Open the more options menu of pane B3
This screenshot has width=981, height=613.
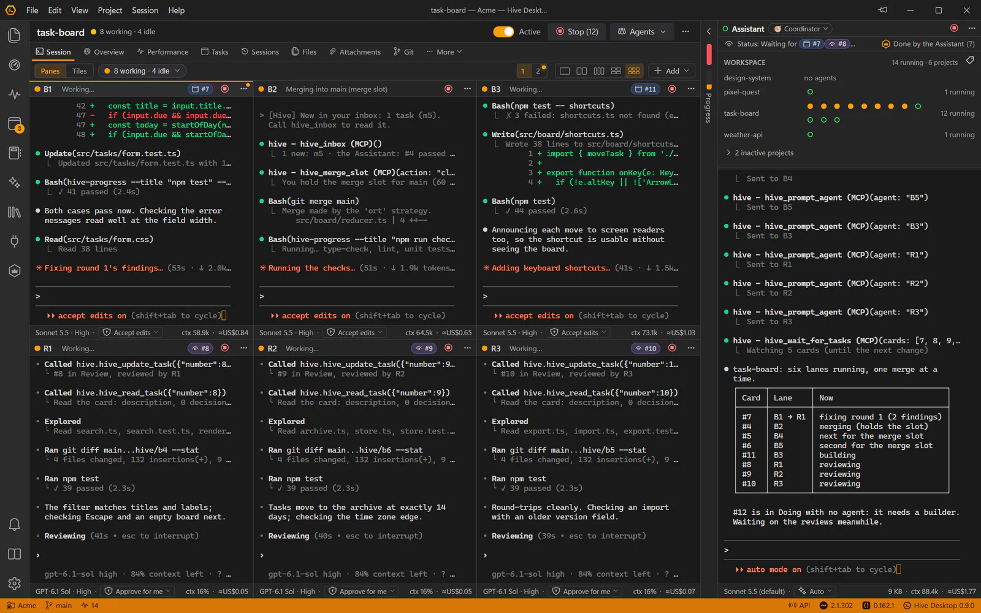[691, 89]
